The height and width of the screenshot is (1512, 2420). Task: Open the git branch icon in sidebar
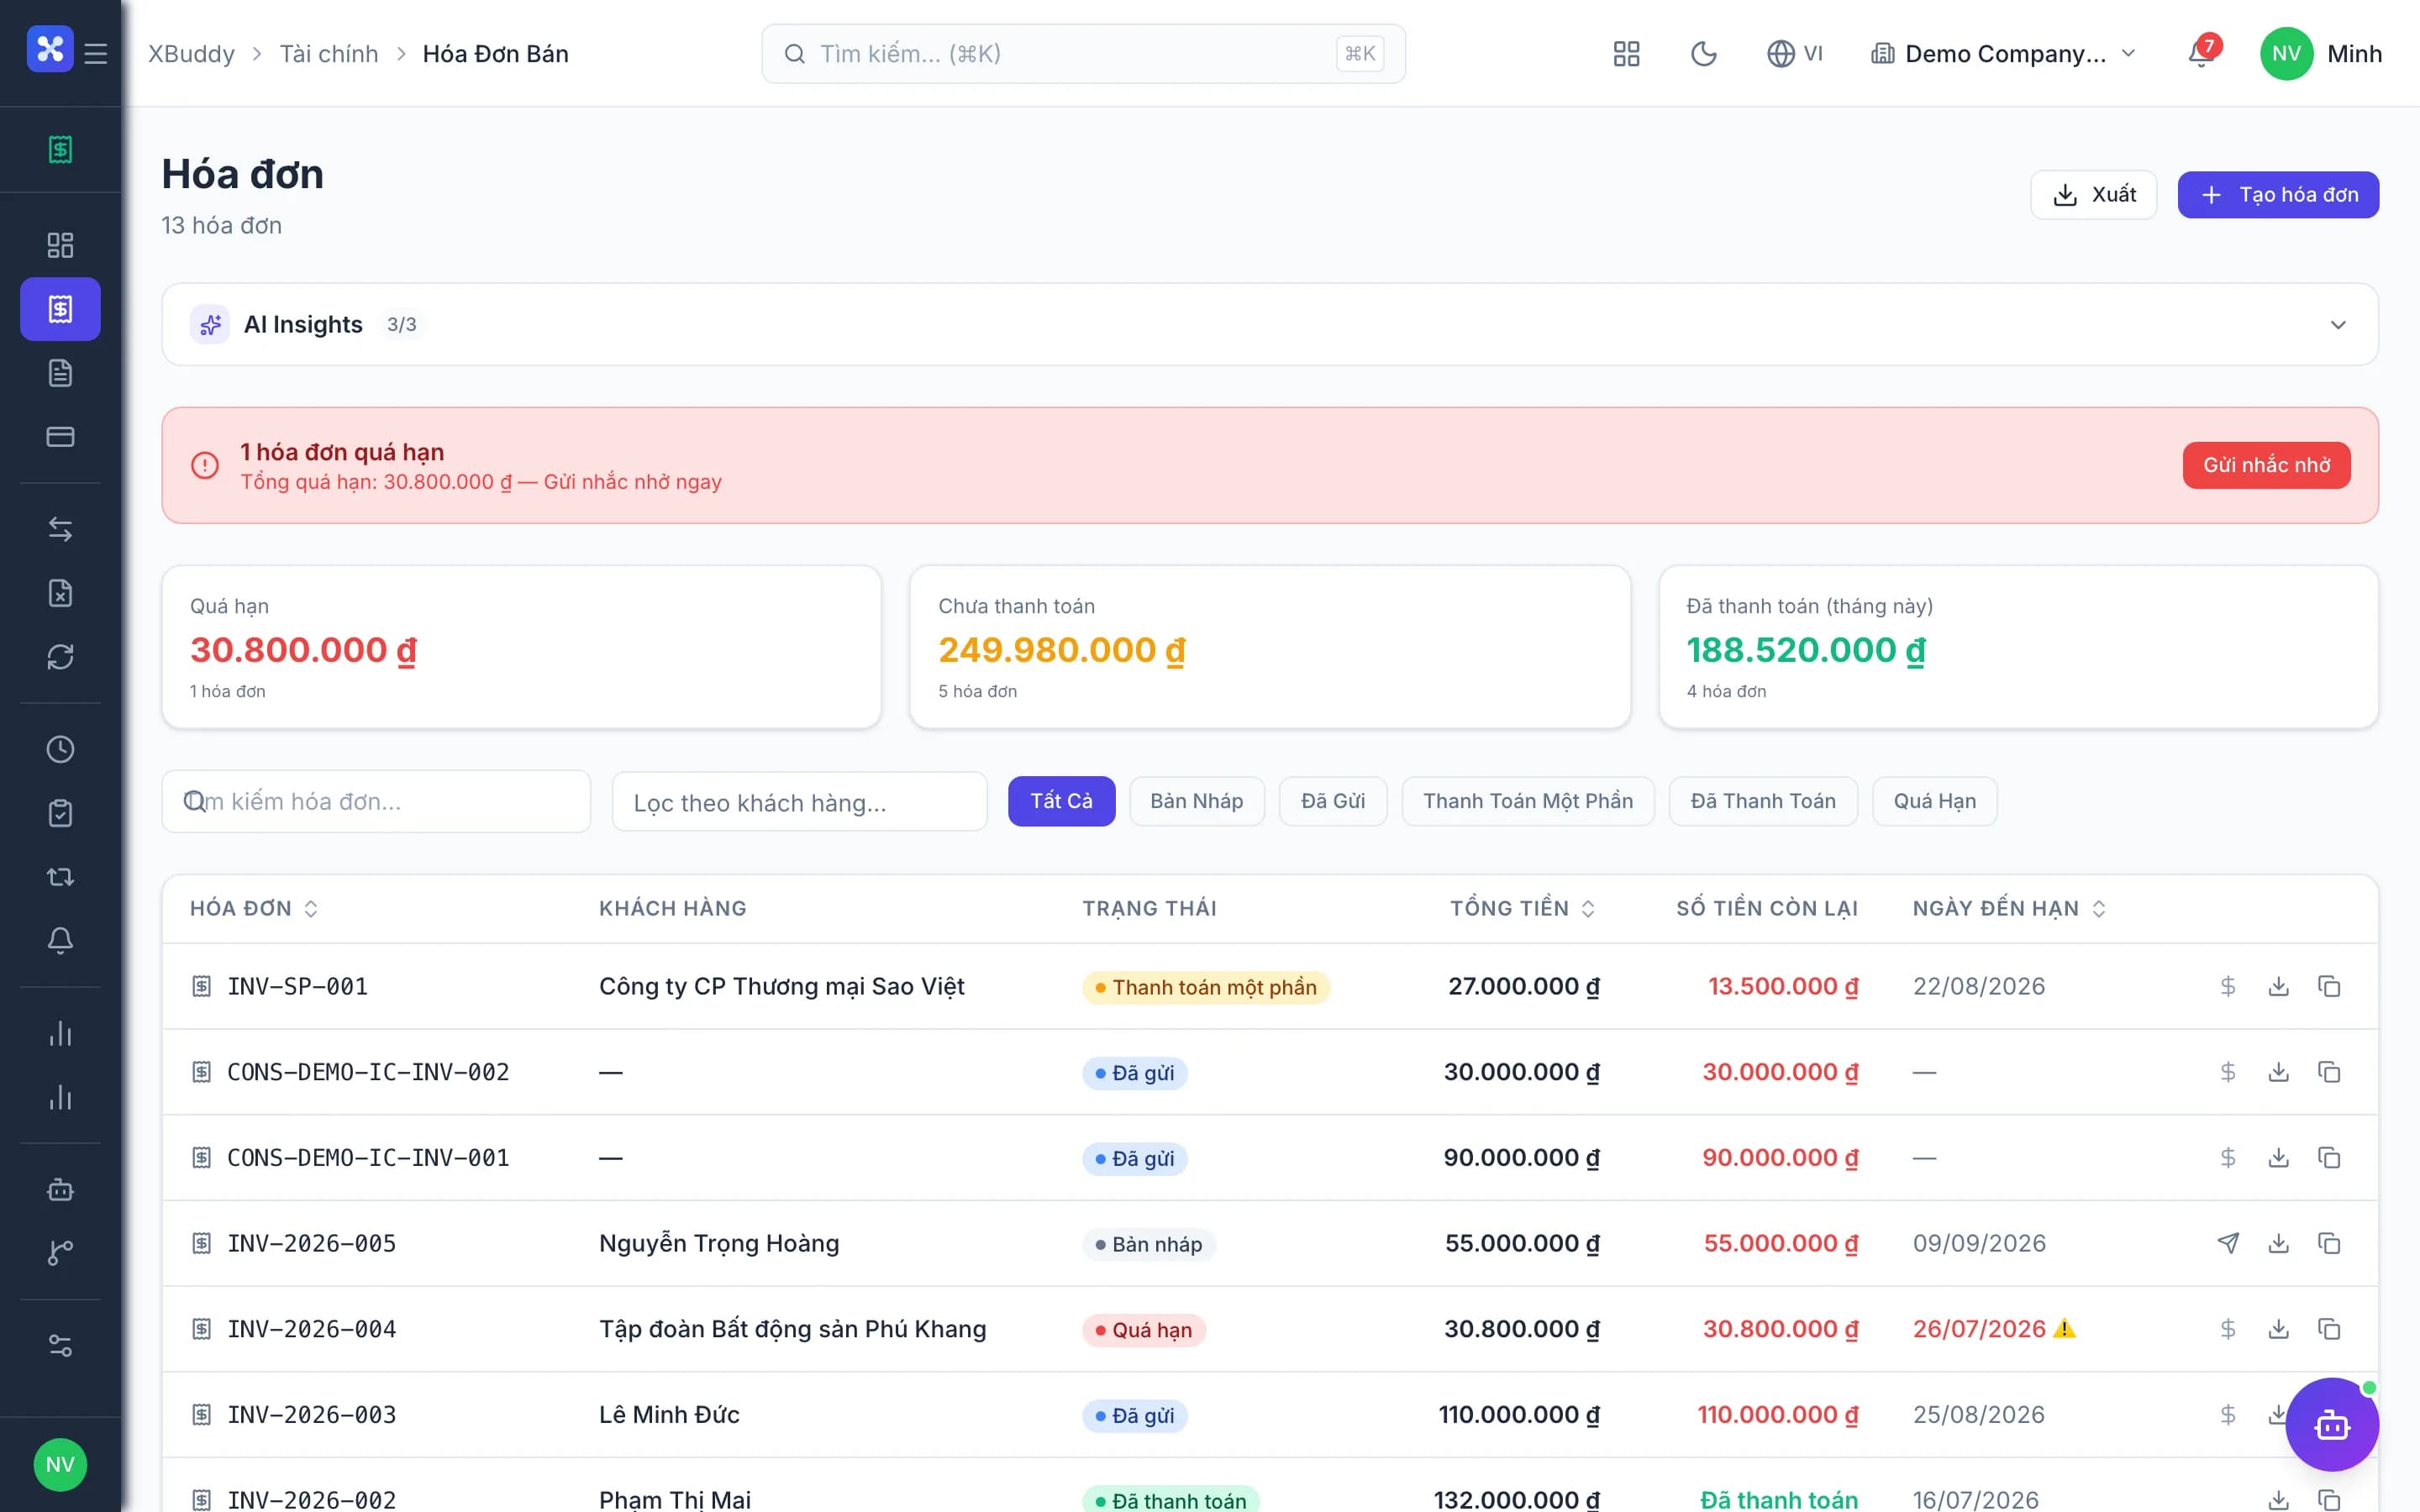(60, 1253)
